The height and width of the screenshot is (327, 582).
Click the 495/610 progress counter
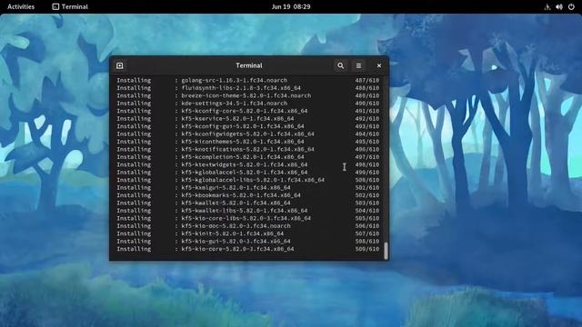coord(367,142)
